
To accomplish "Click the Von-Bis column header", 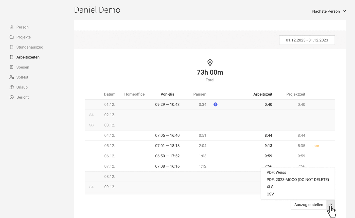I will click(167, 94).
